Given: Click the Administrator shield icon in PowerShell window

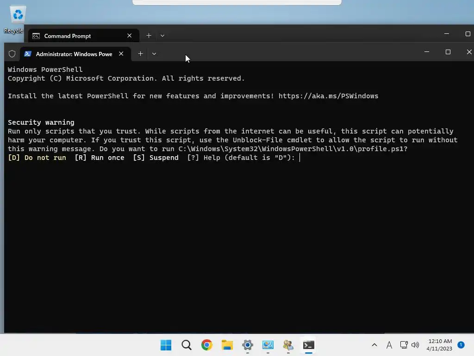Looking at the screenshot, I should [x=12, y=54].
